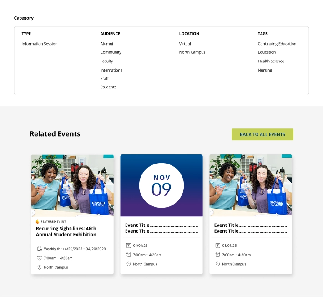Click the 01/01/26 date on the NOV 09 card

tap(140, 246)
